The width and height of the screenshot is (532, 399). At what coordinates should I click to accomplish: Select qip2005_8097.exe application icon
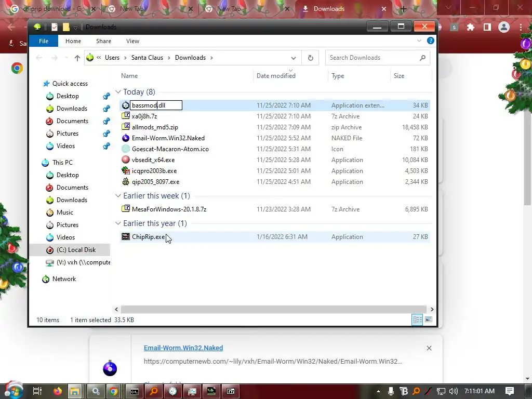126,181
